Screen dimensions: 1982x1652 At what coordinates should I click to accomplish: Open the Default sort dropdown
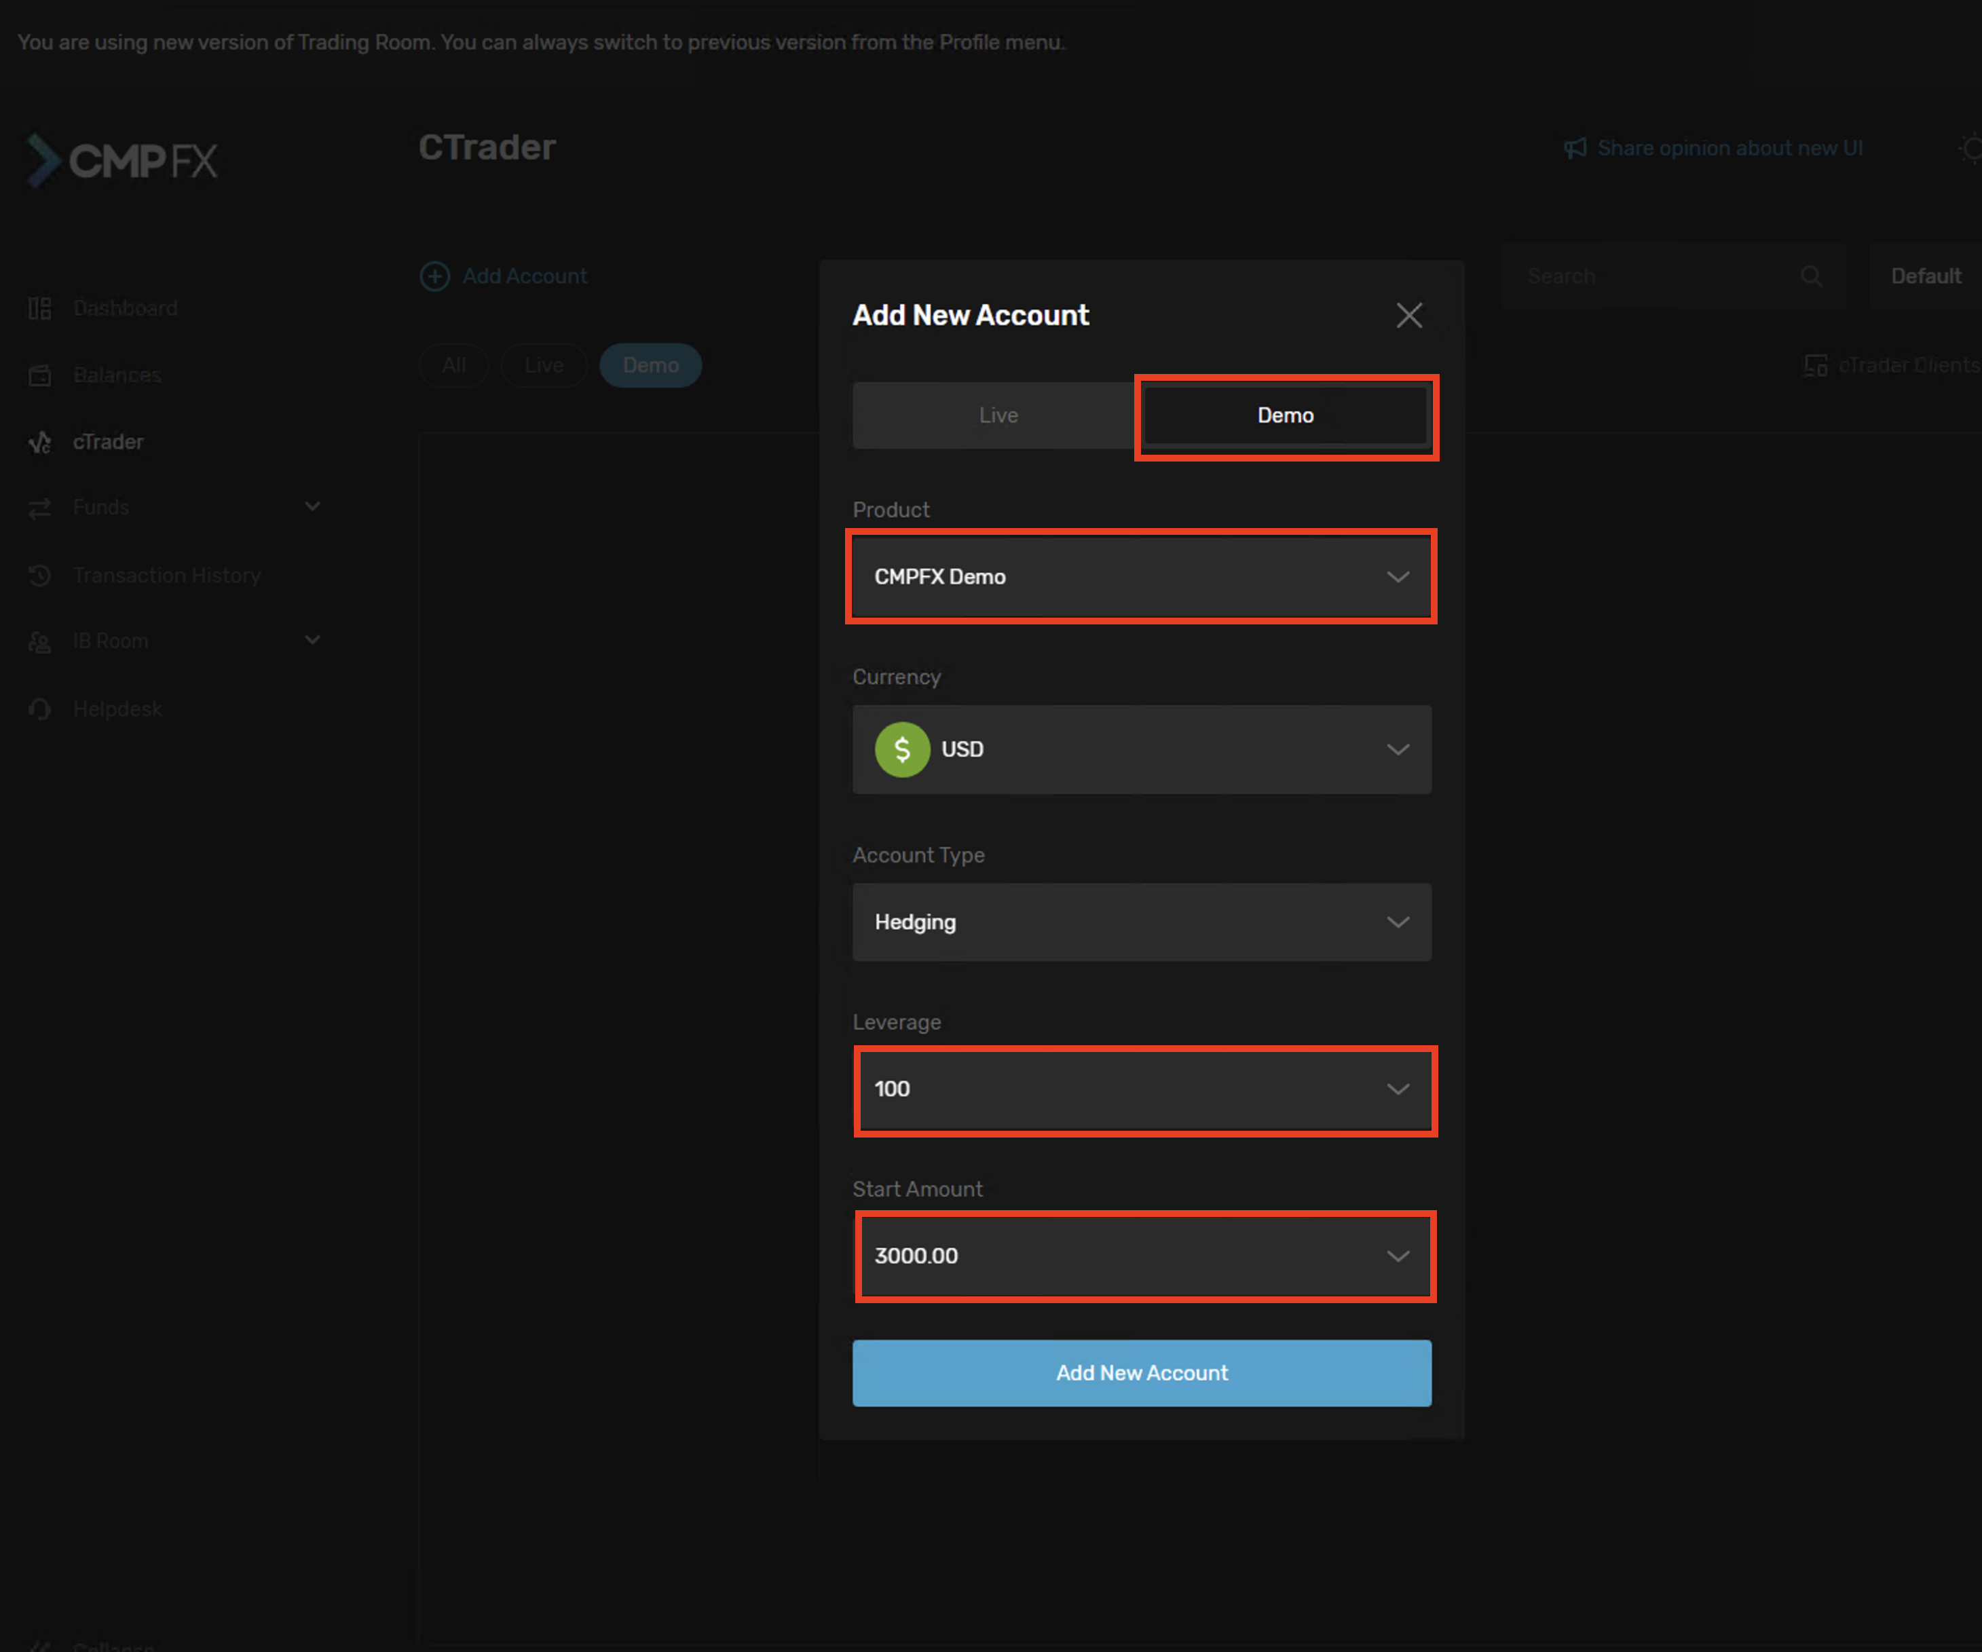coord(1926,277)
